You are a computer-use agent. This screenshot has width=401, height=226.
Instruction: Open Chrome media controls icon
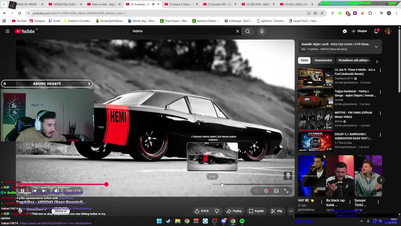381,13
